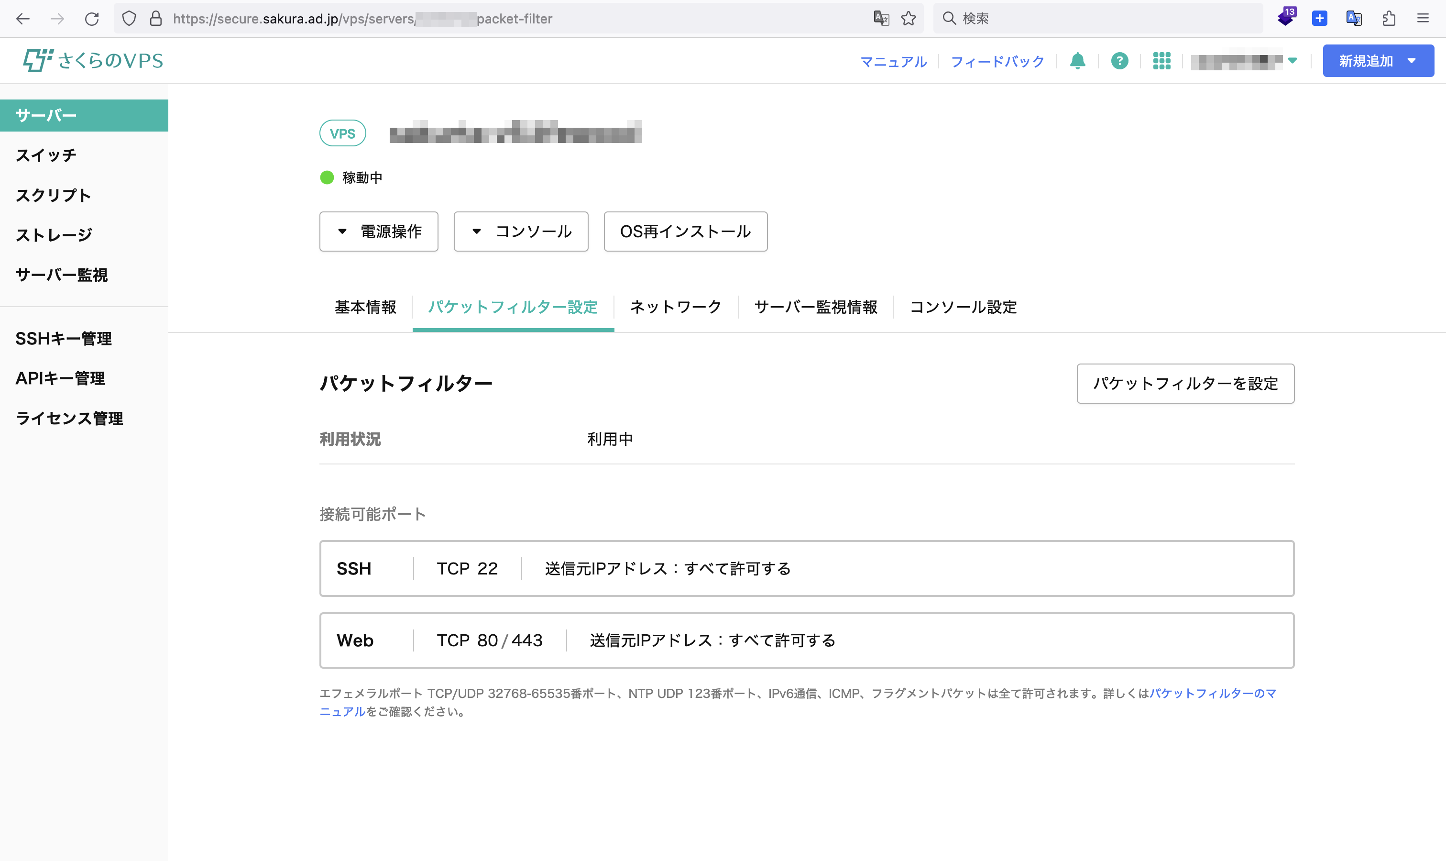Expand the コンソール dropdown
The width and height of the screenshot is (1446, 861).
(520, 232)
